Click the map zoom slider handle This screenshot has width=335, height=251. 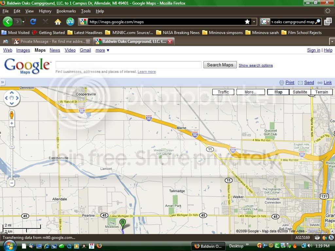point(12,147)
